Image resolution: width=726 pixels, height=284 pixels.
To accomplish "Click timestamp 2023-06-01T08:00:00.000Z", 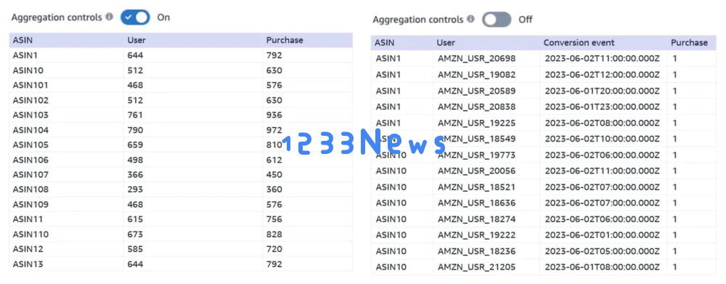I will 602,267.
